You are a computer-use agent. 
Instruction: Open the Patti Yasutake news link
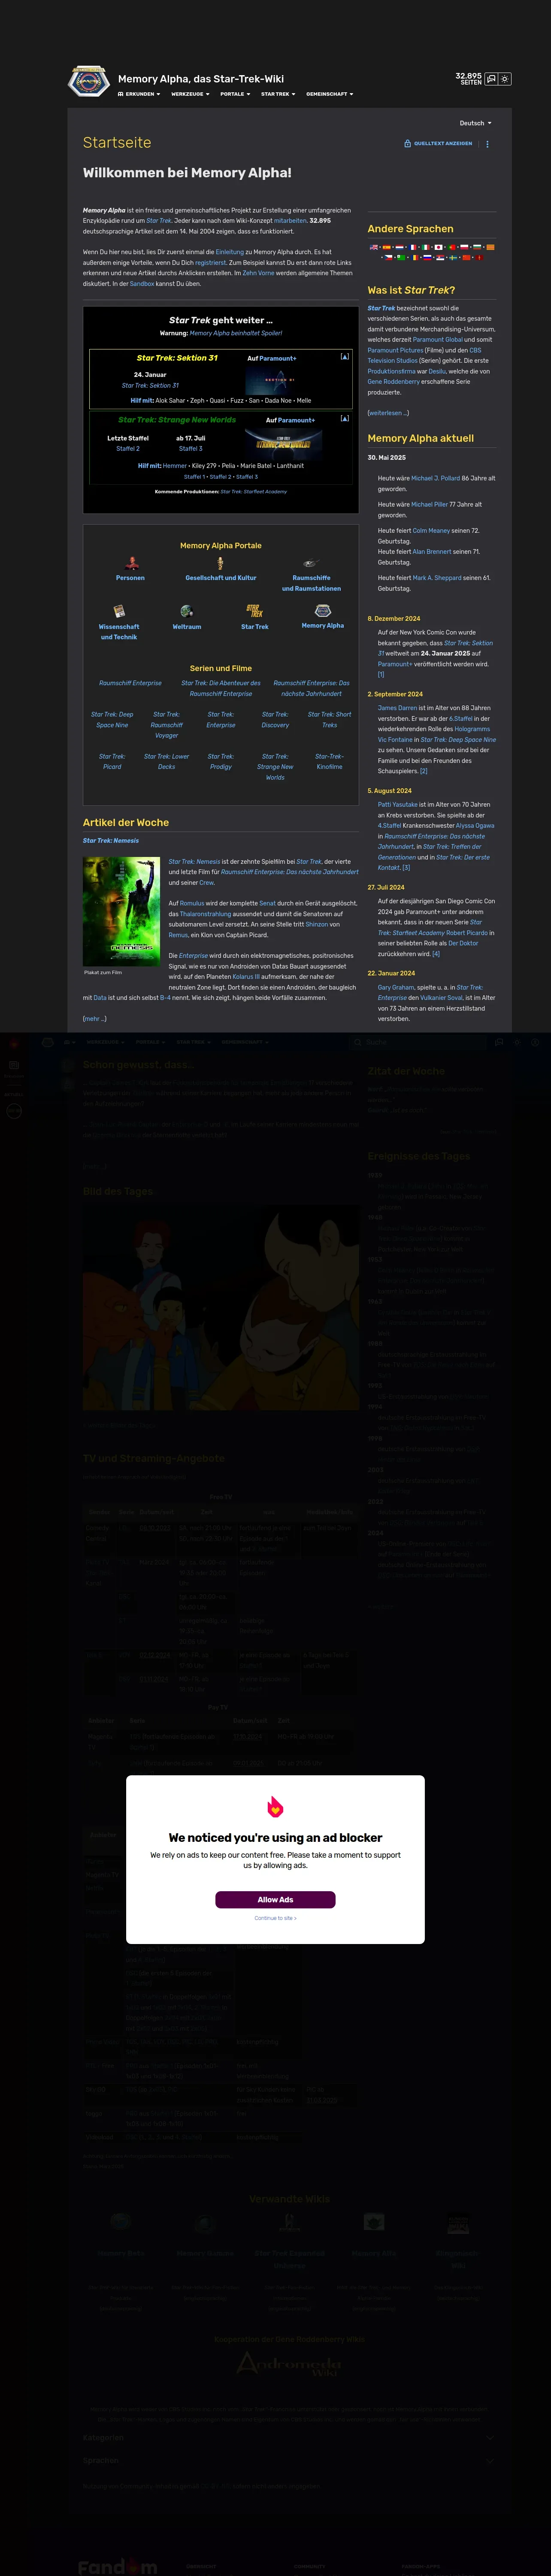398,804
